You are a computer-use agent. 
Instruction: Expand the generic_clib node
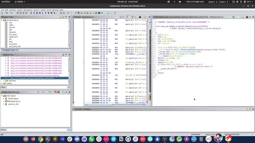[4, 104]
